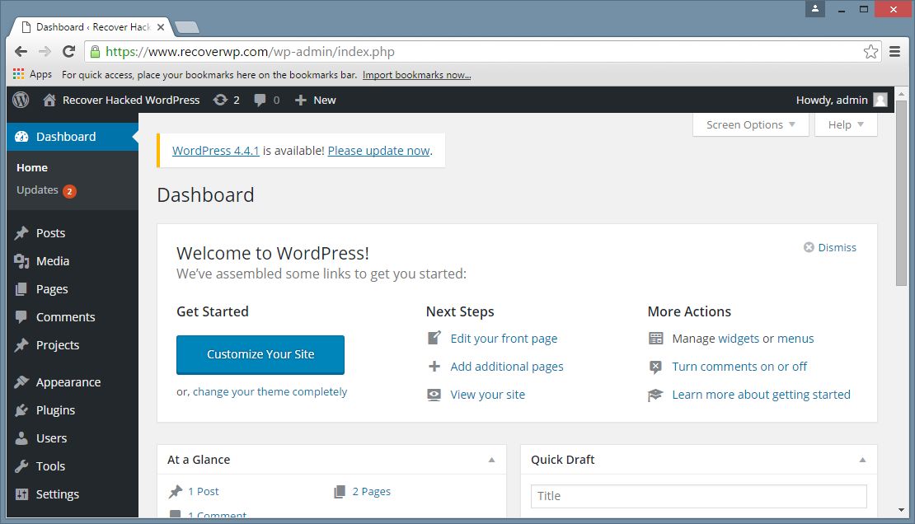The image size is (915, 524).
Task: Click the Media icon in sidebar
Action: click(x=21, y=261)
